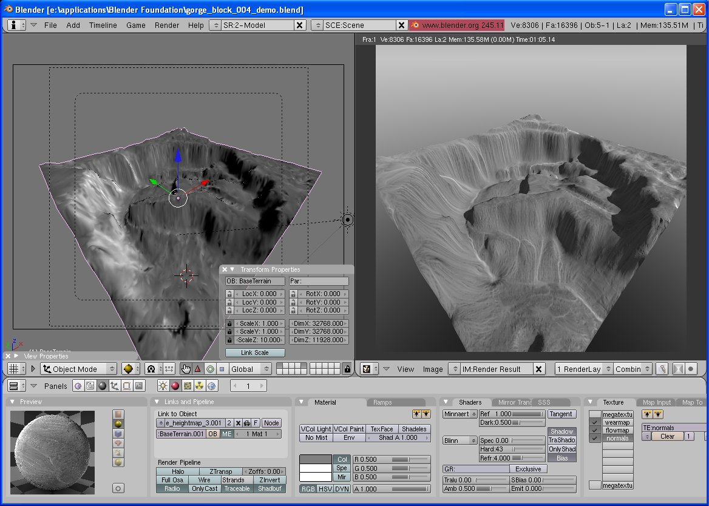This screenshot has width=709, height=506.
Task: Open the material buttons red sphere icon
Action: tap(175, 386)
